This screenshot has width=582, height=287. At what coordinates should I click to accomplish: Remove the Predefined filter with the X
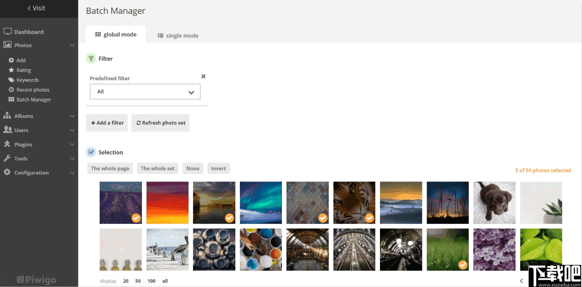tap(203, 76)
